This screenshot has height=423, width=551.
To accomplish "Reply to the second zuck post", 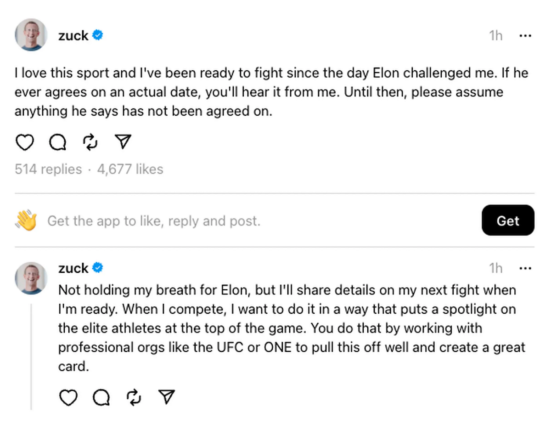I will click(x=101, y=397).
